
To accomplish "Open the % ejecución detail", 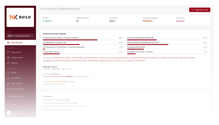I will pos(114,18).
